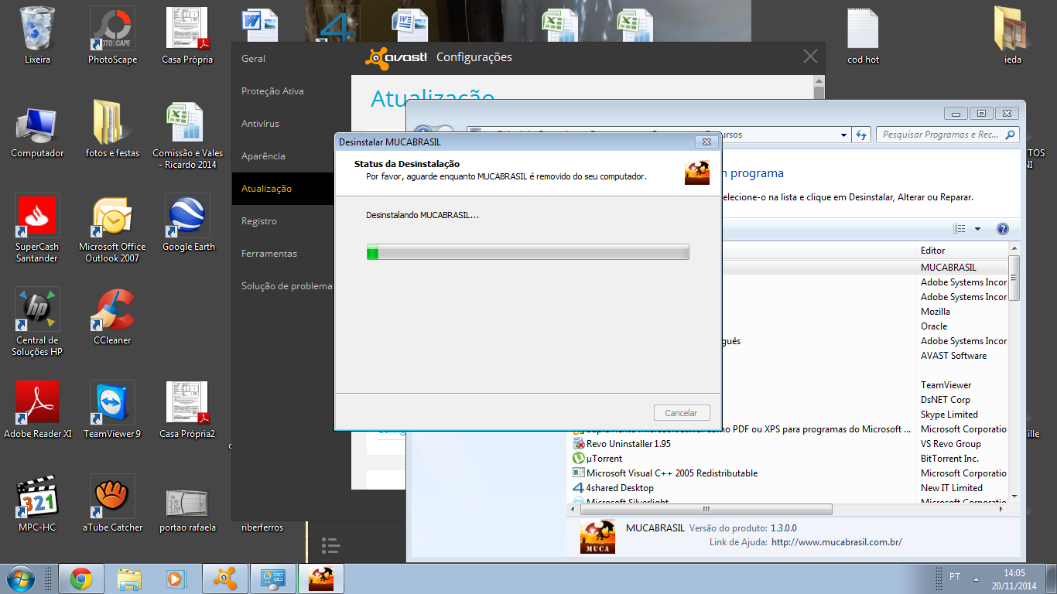The image size is (1057, 594).
Task: Click the aTube Catcher desktop icon
Action: (x=112, y=498)
